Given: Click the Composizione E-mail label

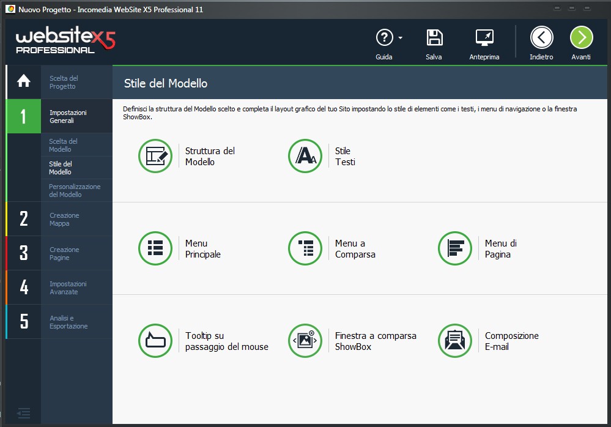Looking at the screenshot, I should (x=512, y=341).
